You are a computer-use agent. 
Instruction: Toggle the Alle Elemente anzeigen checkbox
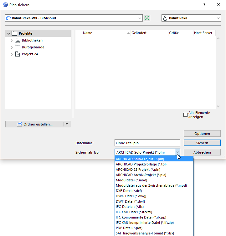click(x=185, y=115)
